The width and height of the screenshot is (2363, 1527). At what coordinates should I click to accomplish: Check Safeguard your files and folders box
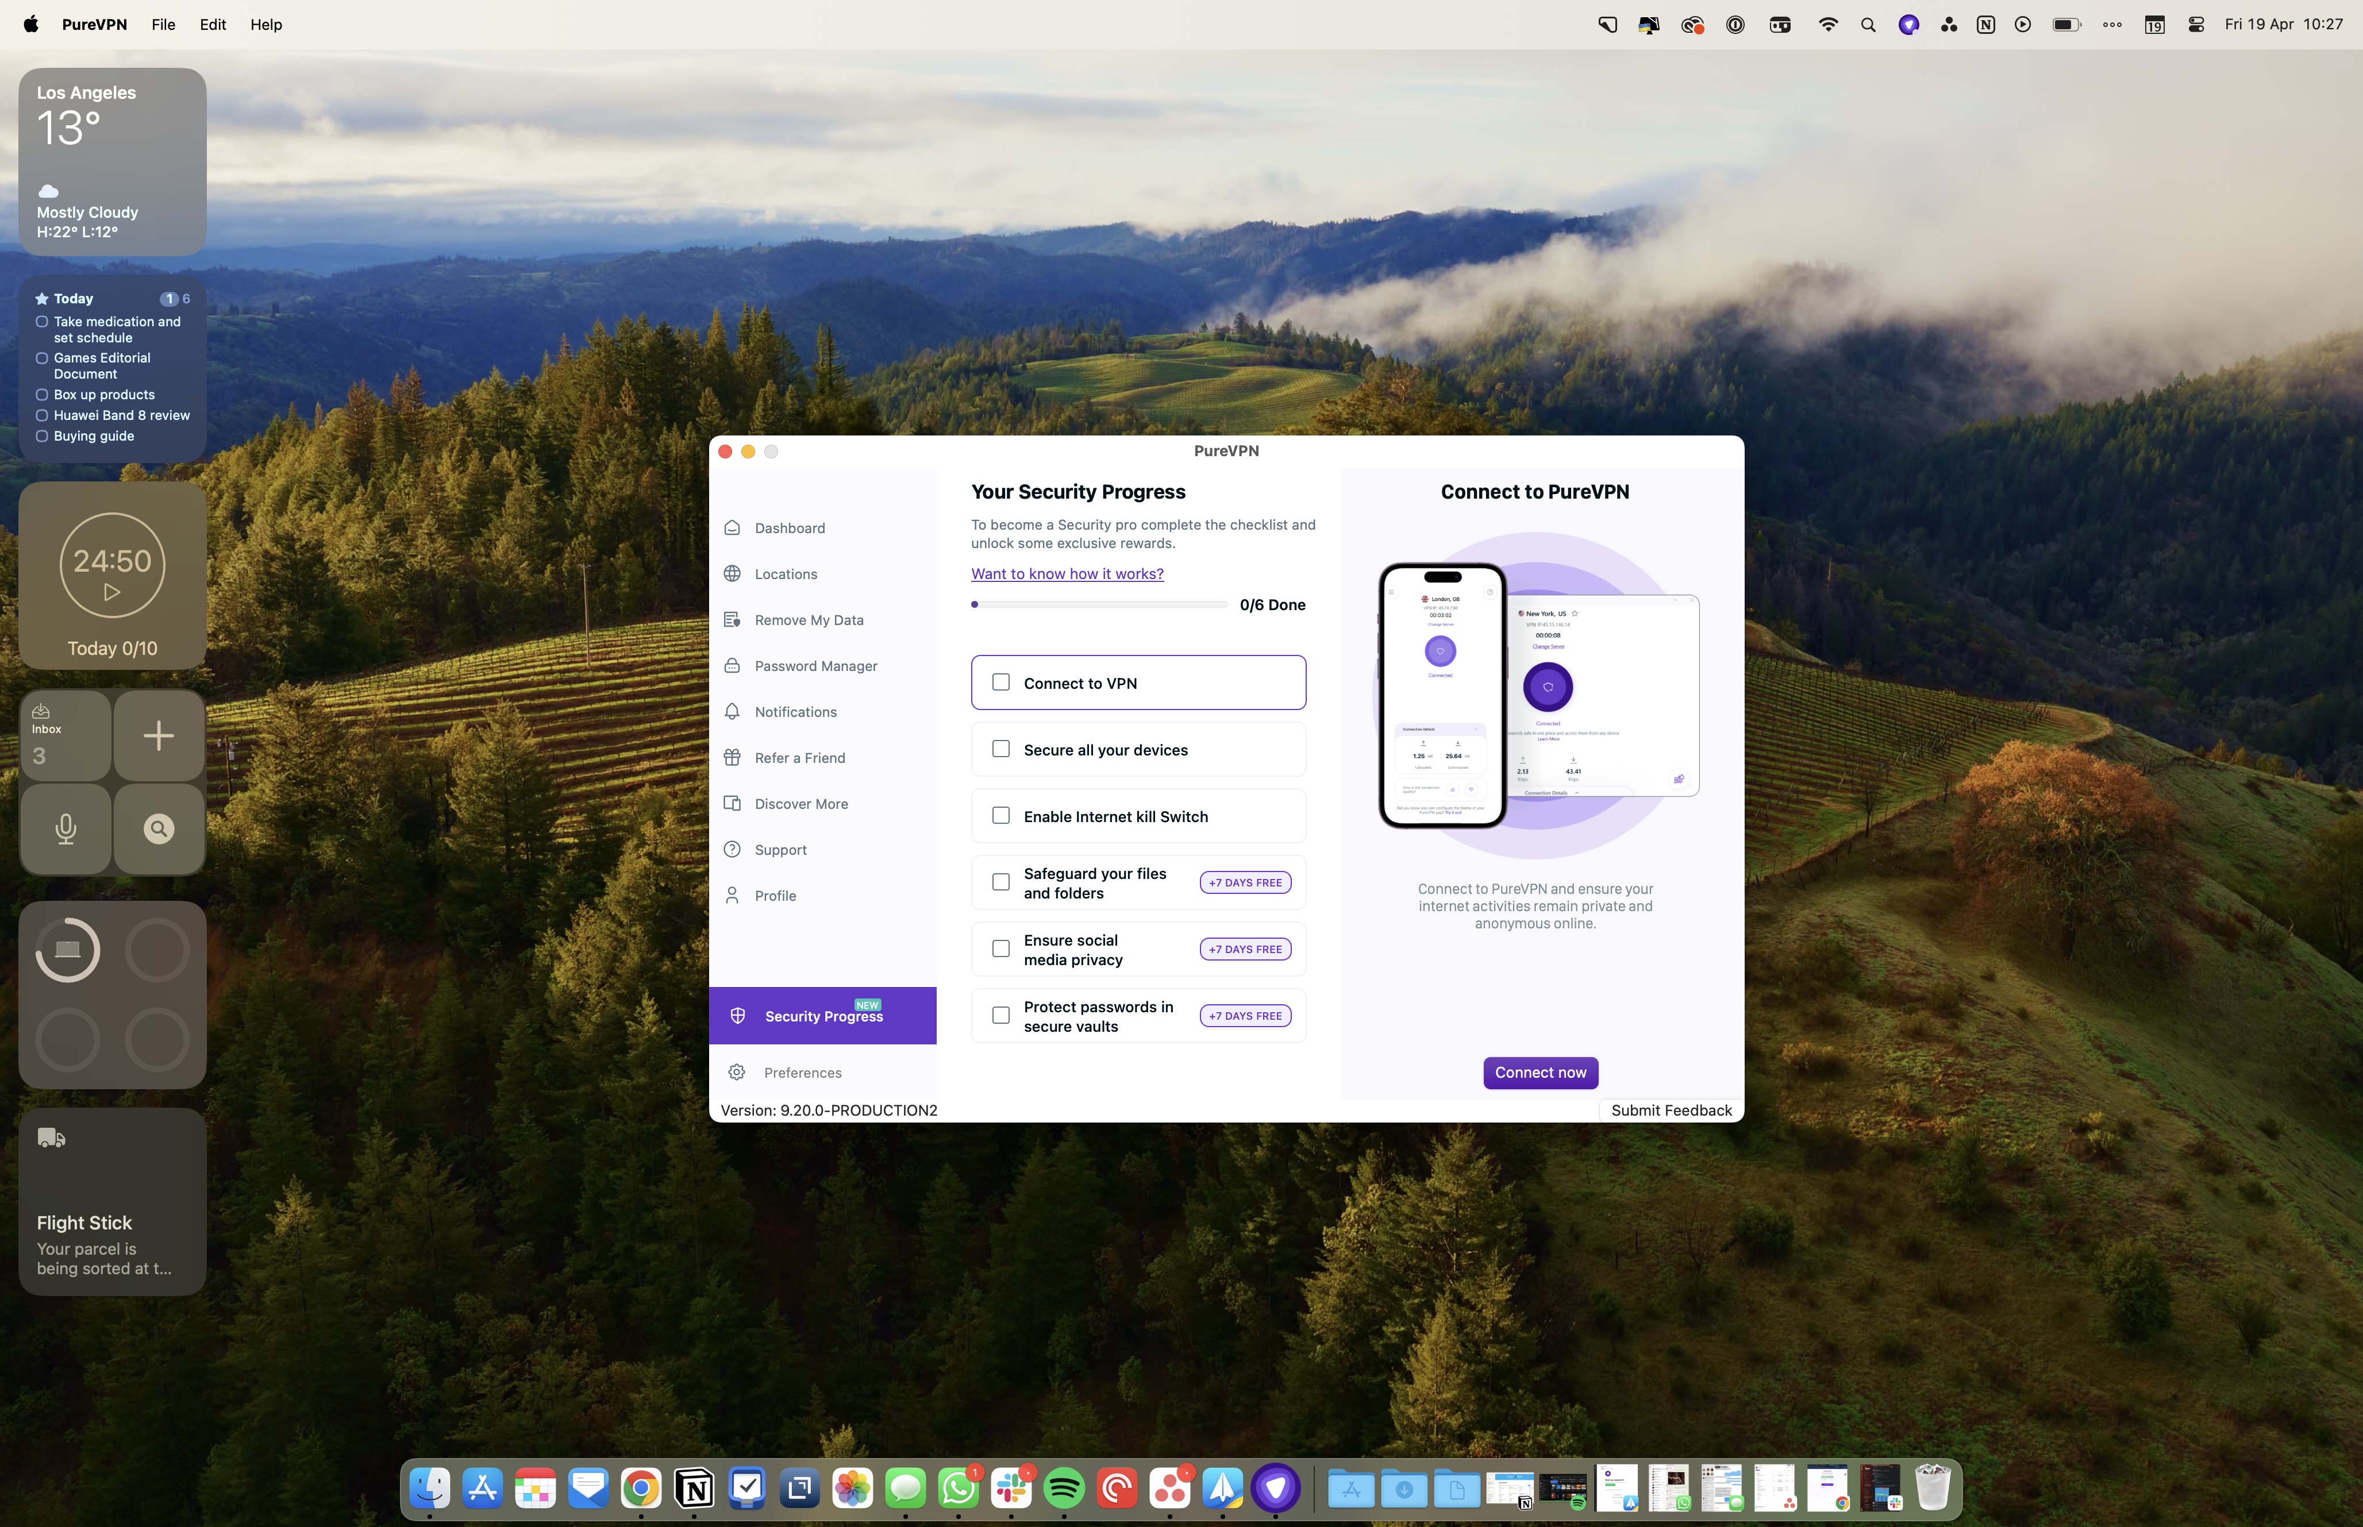[x=1000, y=881]
